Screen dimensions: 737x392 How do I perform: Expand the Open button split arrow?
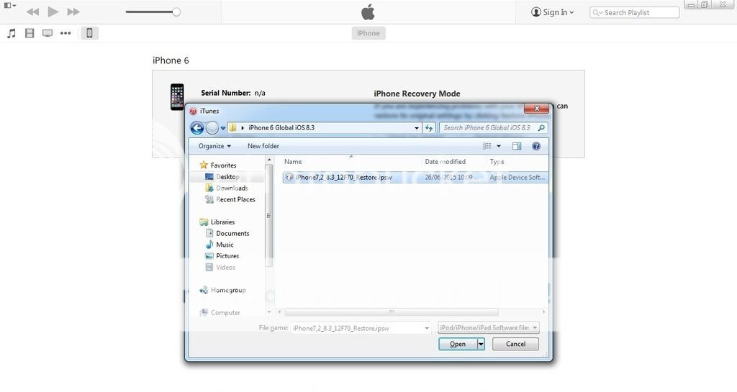tap(481, 344)
